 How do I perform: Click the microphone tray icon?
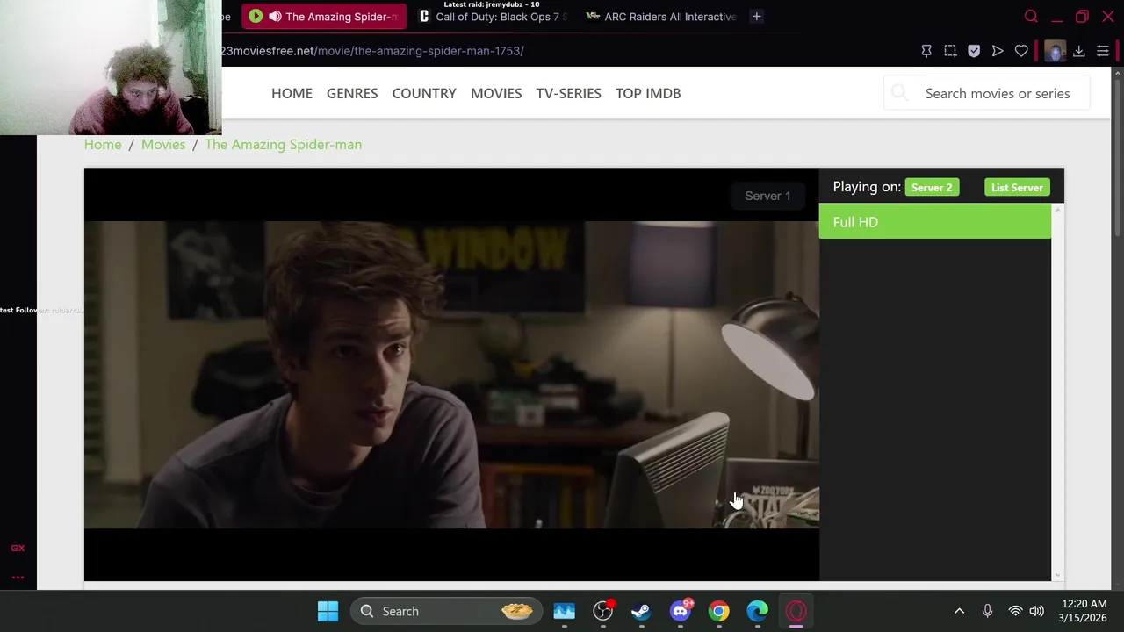(x=987, y=611)
